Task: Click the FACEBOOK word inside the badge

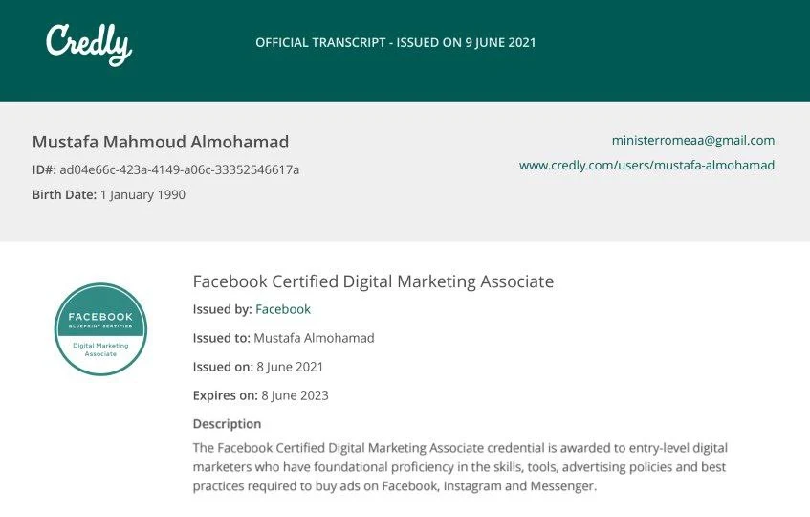Action: pos(100,316)
